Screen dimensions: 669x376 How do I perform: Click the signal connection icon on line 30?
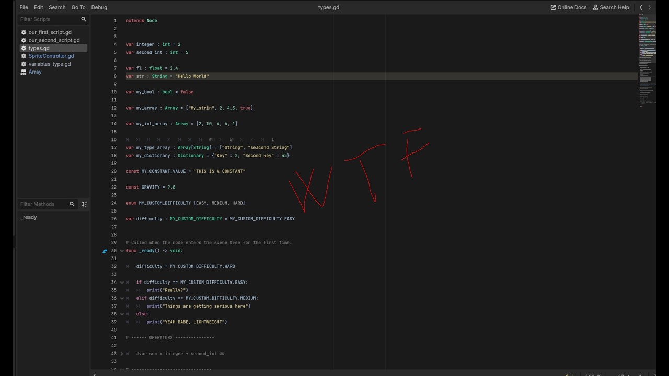tap(105, 251)
